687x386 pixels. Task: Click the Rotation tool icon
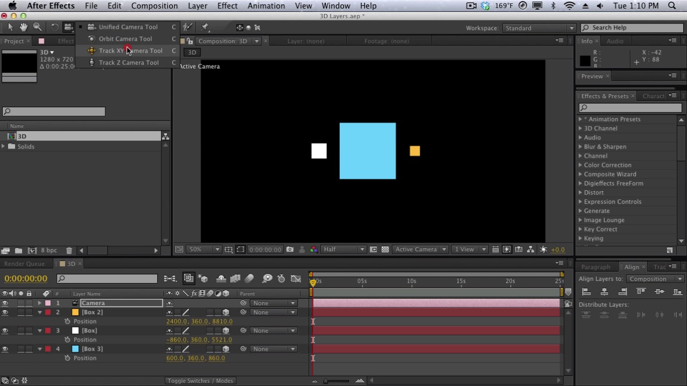point(55,27)
